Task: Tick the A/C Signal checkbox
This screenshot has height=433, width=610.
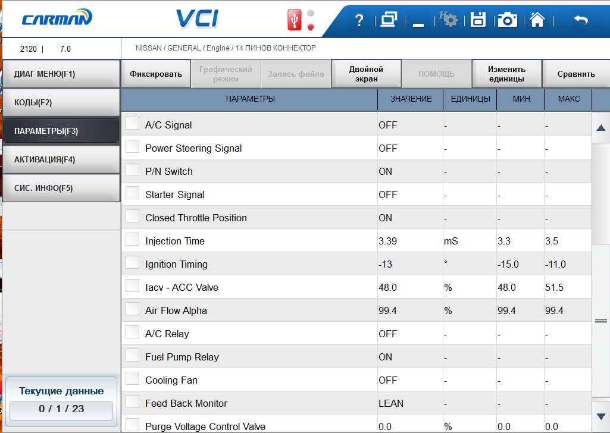Action: coord(132,123)
